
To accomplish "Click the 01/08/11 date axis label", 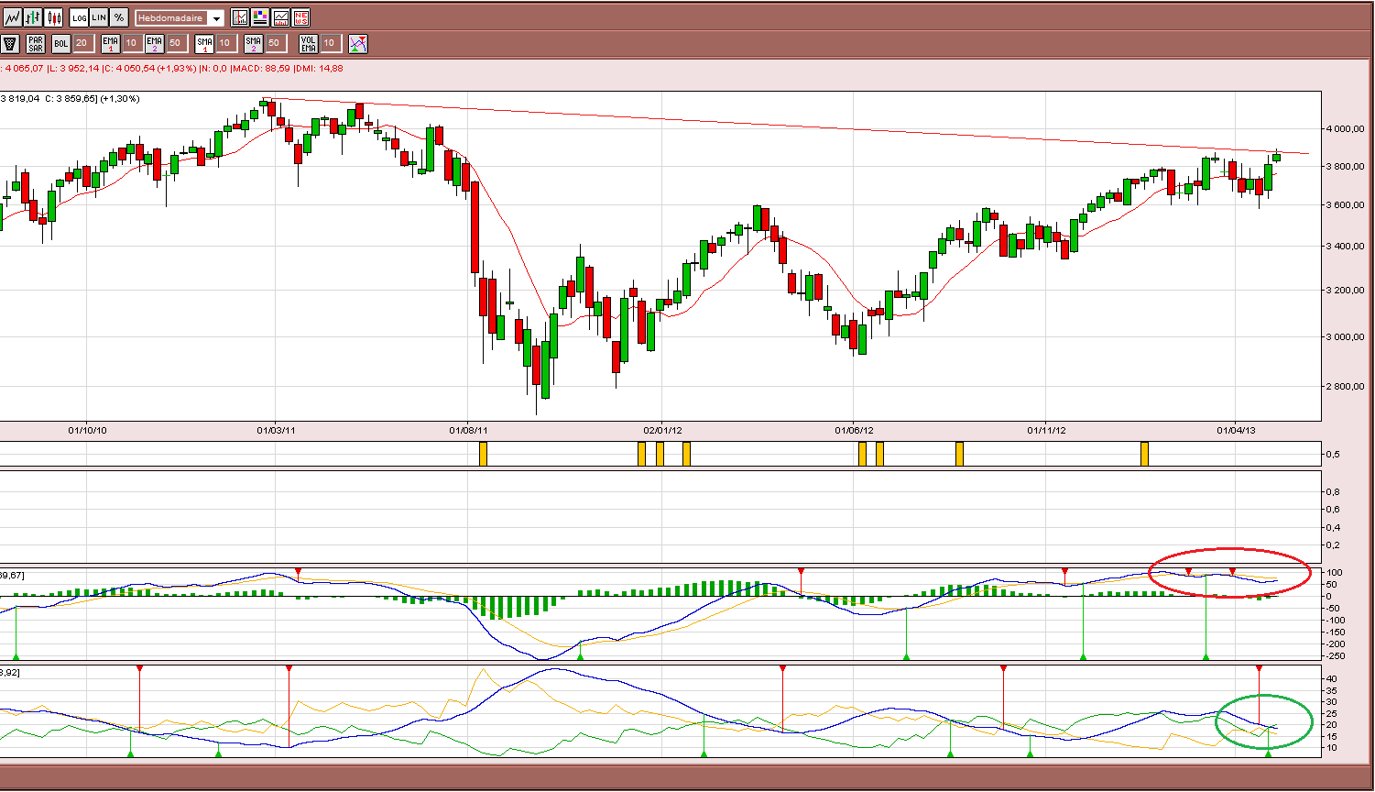I will click(468, 430).
